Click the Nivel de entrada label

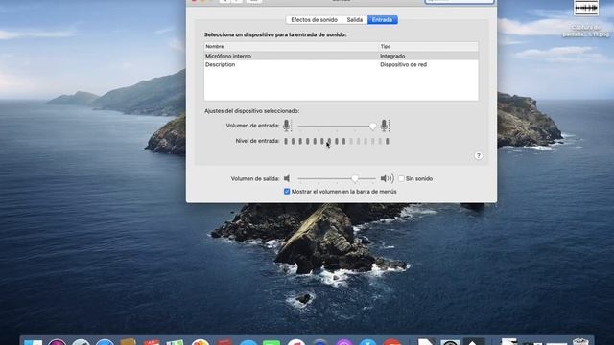(257, 141)
